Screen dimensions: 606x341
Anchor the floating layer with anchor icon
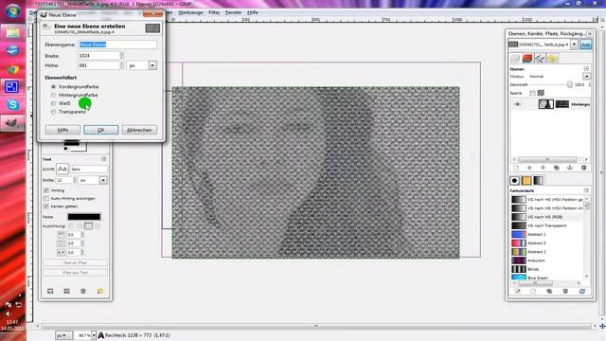(x=570, y=168)
